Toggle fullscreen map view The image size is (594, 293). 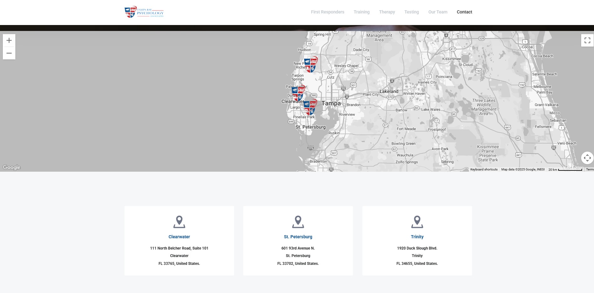click(x=587, y=40)
